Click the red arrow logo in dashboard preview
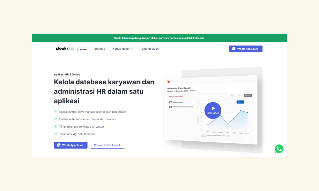The width and height of the screenshot is (319, 191). coord(169,82)
